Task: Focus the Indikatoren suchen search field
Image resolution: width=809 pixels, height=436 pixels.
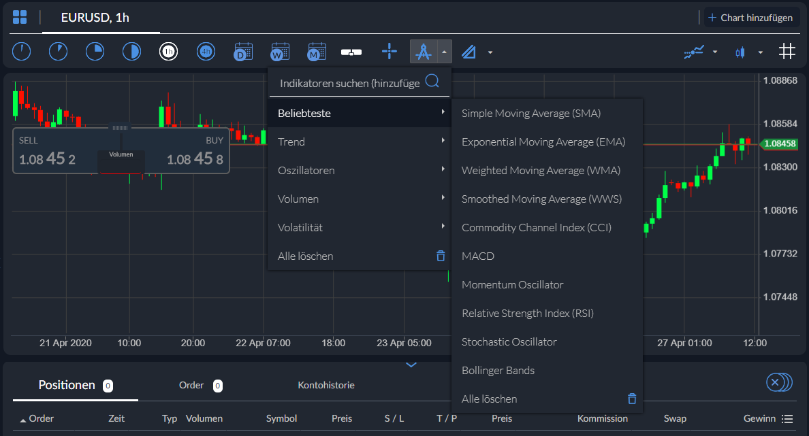Action: point(360,83)
